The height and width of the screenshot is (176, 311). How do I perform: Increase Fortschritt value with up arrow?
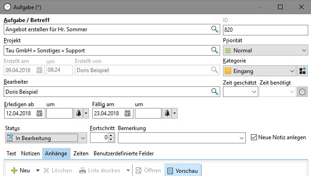click(111, 136)
